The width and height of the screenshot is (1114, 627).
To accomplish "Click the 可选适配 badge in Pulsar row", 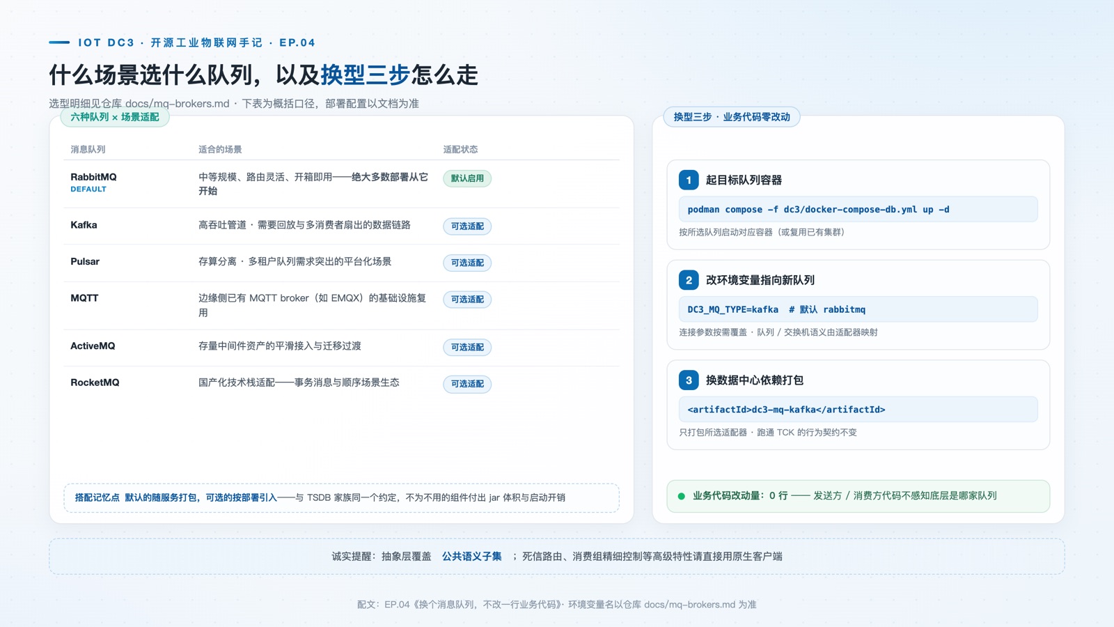I will pyautogui.click(x=467, y=263).
